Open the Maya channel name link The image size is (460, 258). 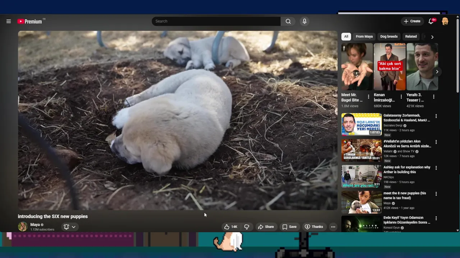tap(35, 225)
